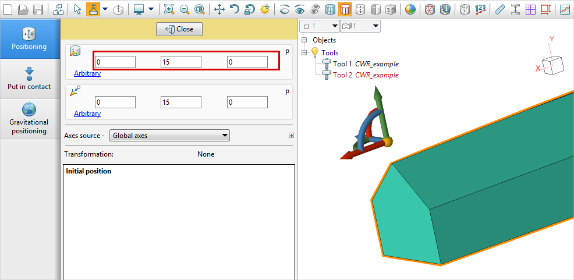The image size is (574, 280).
Task: Click the Zoom out magnifier icon
Action: pos(185,9)
